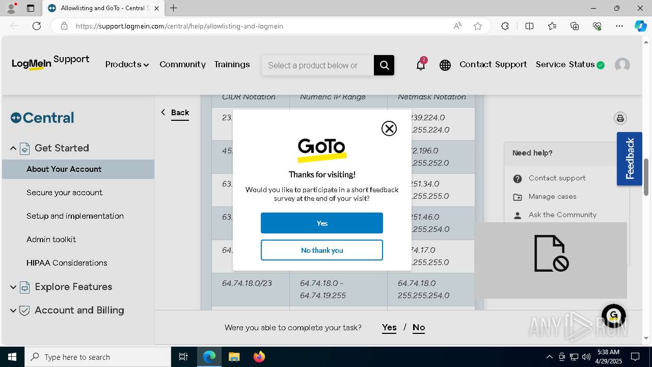The image size is (652, 367).
Task: Open the Community menu item
Action: coord(182,64)
